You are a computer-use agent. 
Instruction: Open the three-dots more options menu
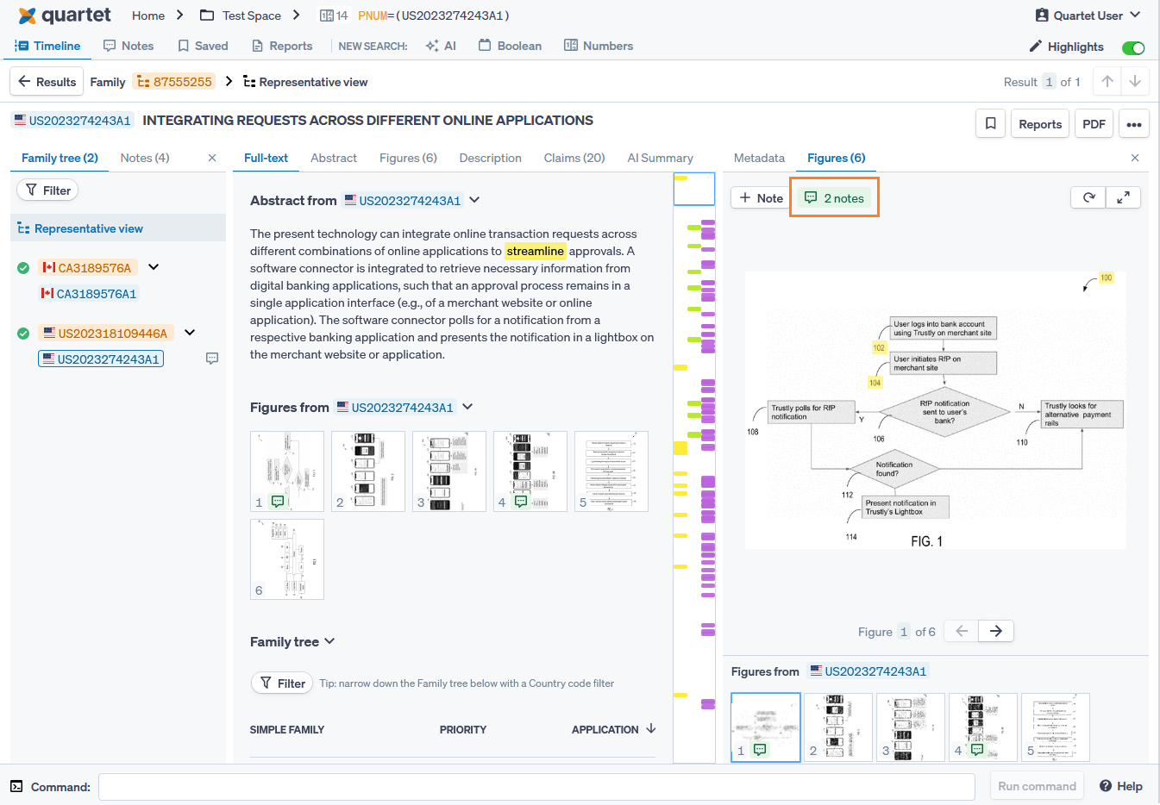pos(1133,124)
